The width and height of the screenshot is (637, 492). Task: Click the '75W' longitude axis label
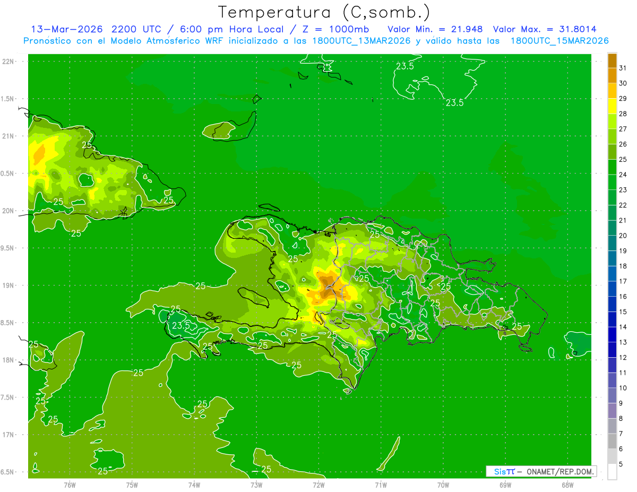click(x=132, y=485)
